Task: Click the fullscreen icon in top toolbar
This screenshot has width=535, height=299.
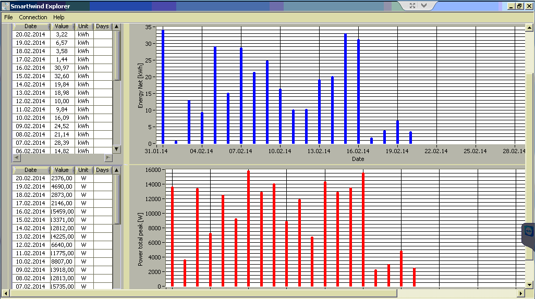Action: [x=412, y=5]
